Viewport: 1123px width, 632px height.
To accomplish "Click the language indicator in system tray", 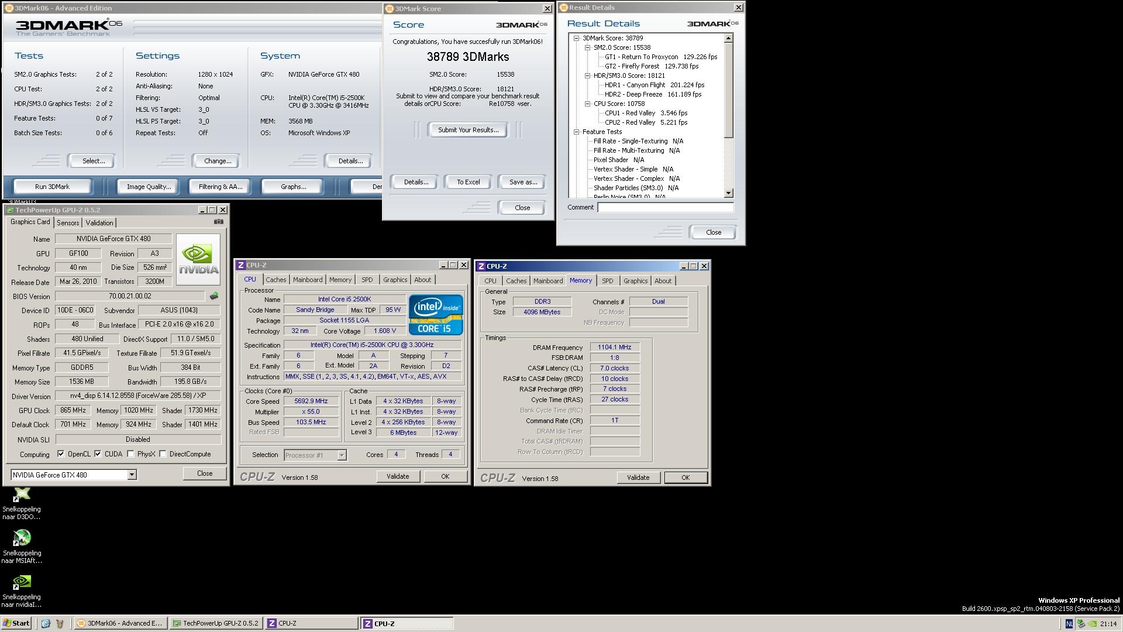I will [1069, 624].
